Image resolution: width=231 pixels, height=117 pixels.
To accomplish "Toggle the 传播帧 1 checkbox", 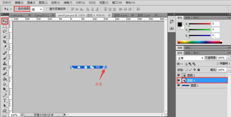I will tap(218, 64).
